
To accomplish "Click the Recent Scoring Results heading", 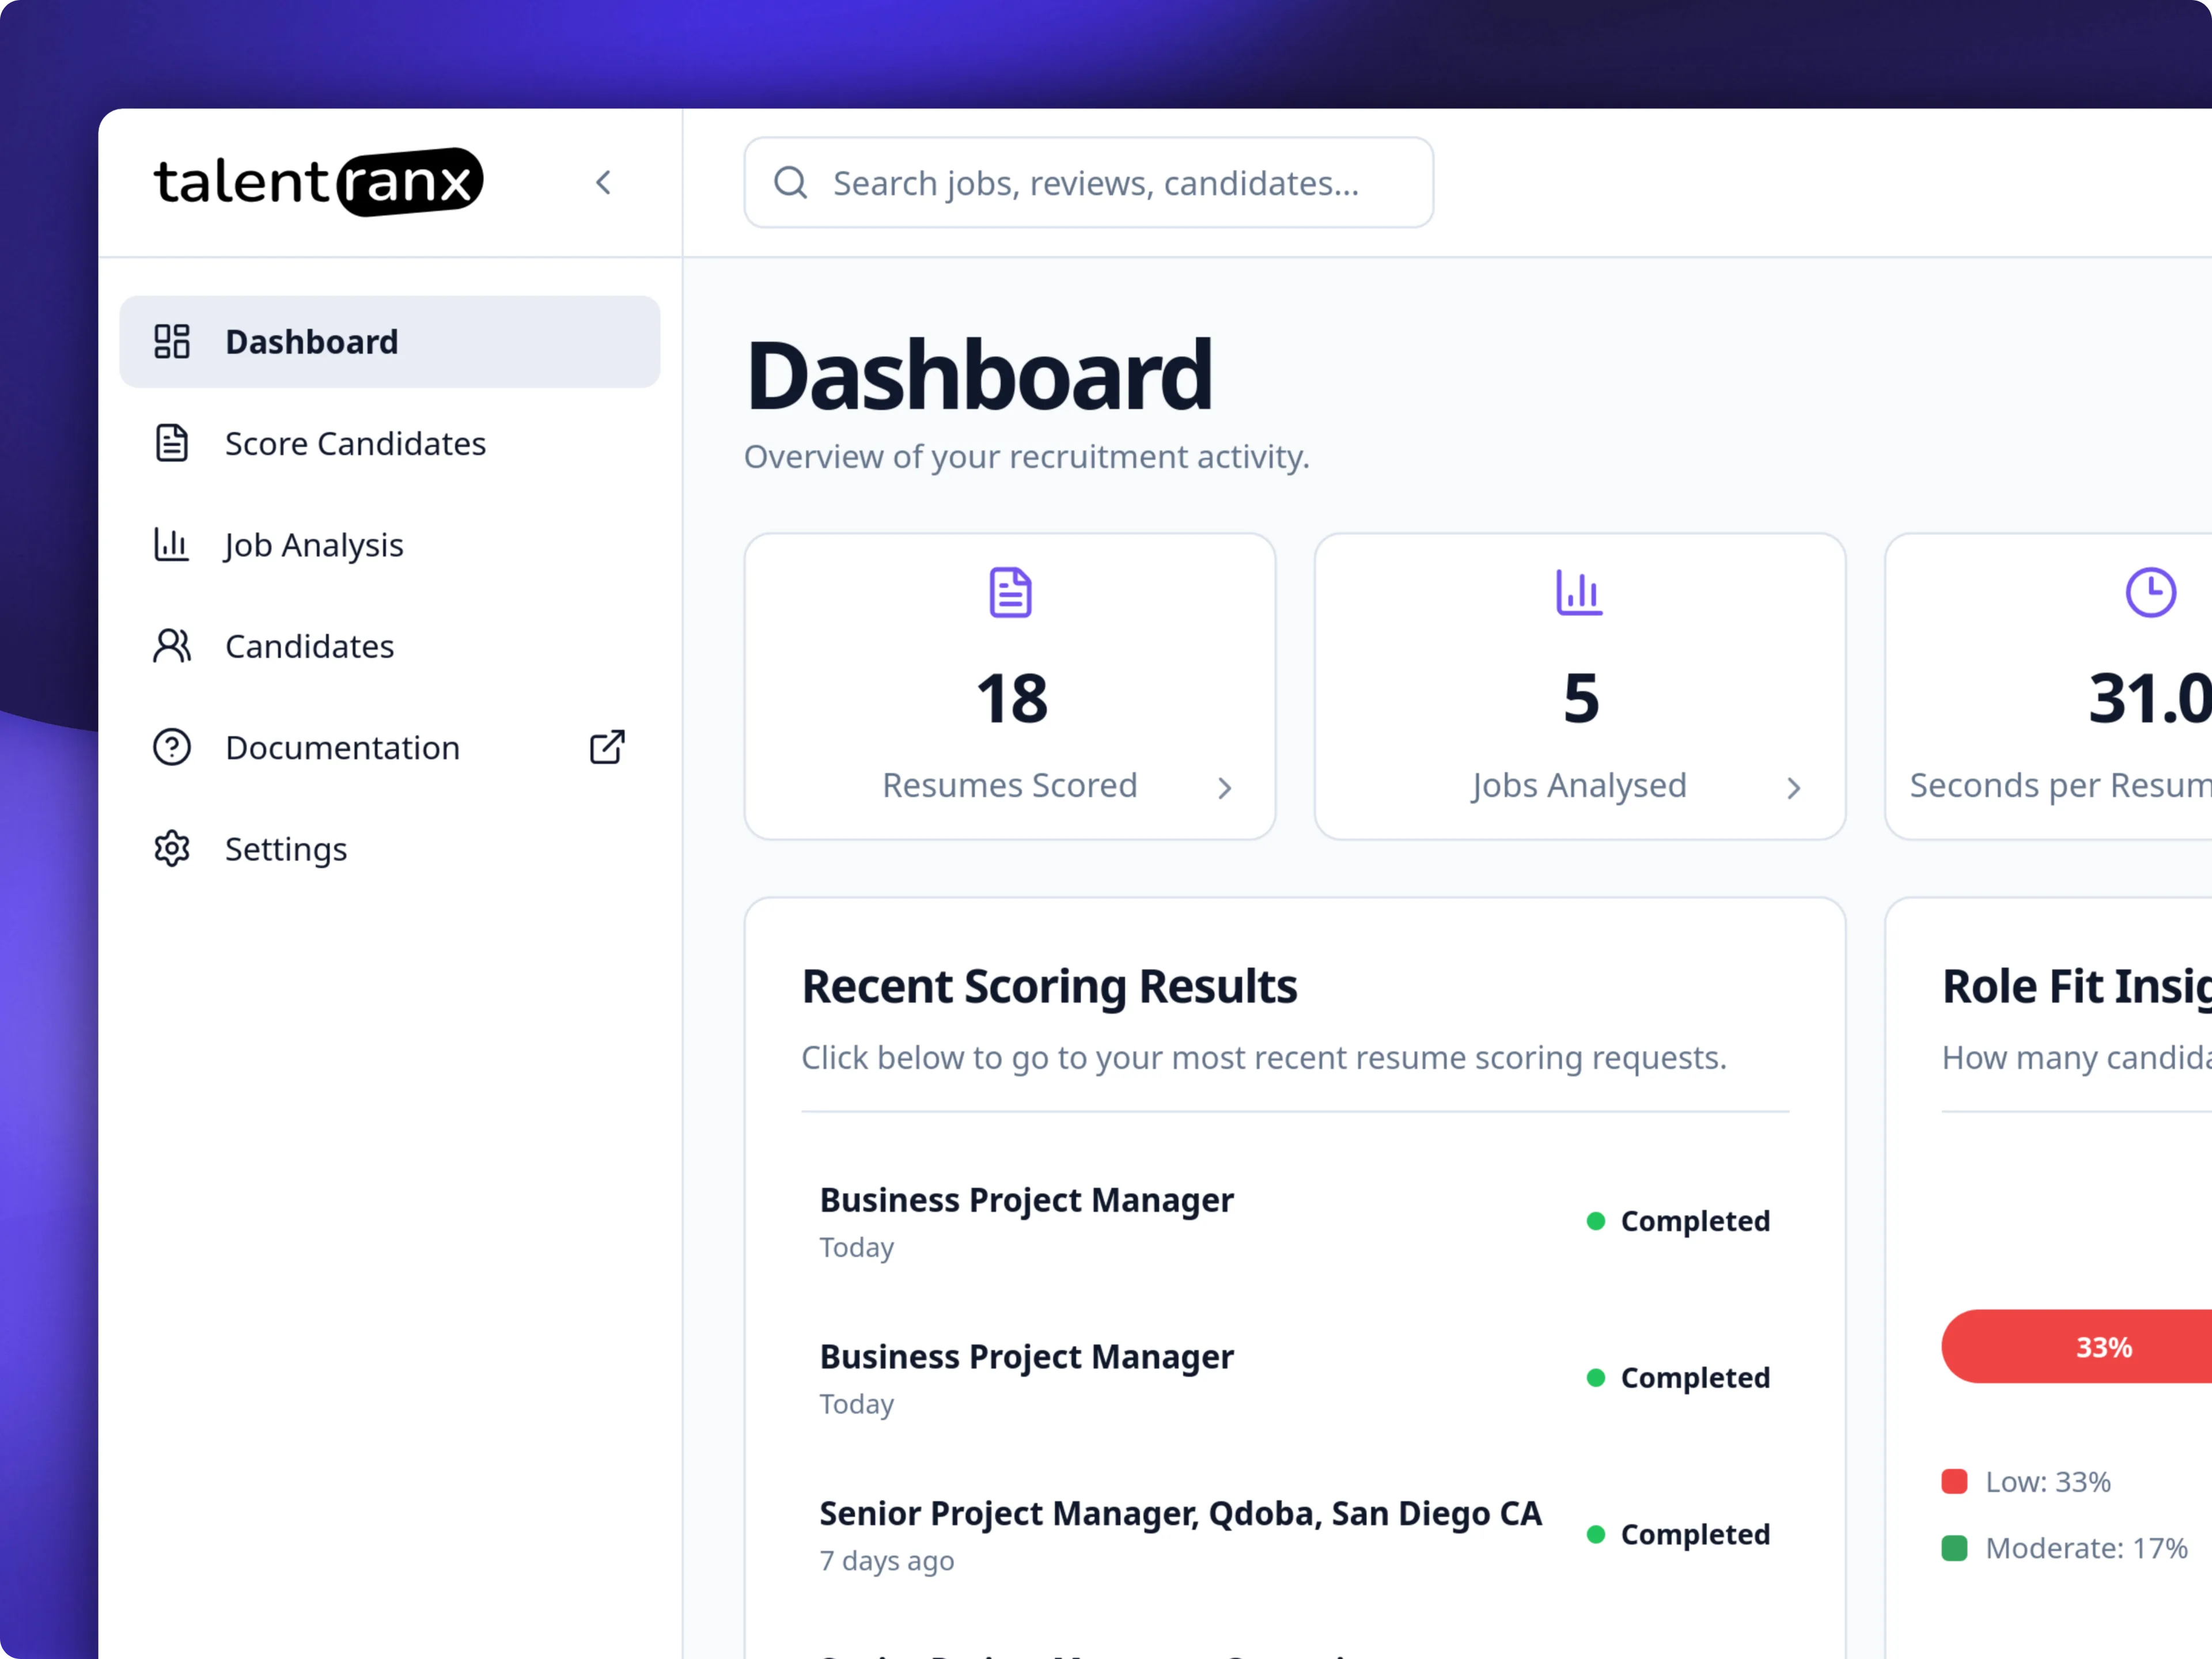I will click(x=1049, y=987).
